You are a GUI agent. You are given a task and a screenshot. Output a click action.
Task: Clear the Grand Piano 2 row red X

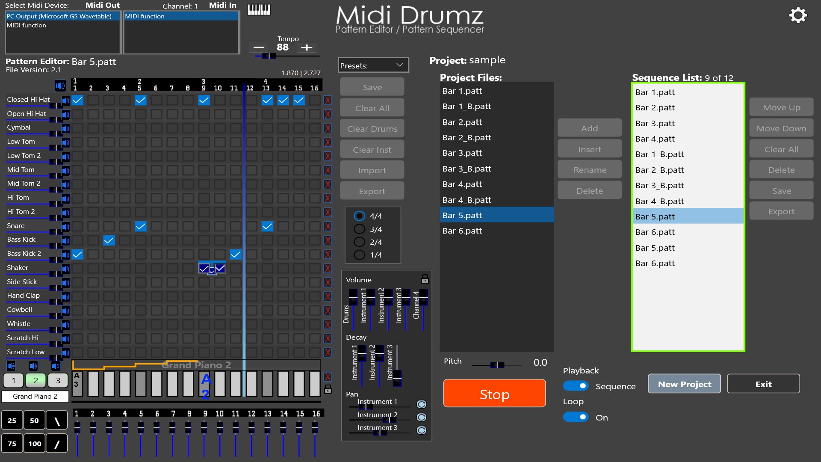328,377
